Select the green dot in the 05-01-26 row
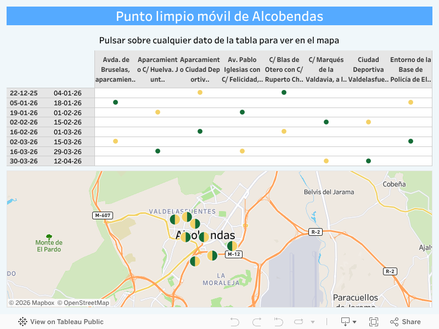 [115, 103]
